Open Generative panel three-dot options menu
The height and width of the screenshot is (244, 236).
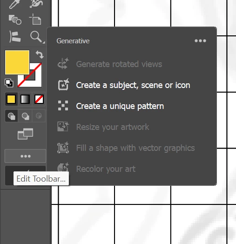tap(200, 41)
